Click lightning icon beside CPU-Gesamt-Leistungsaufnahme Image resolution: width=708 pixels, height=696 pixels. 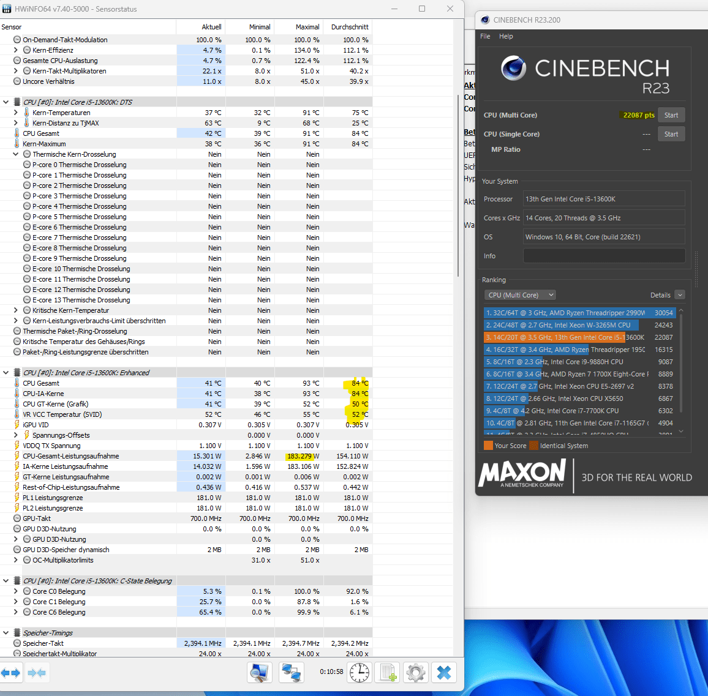[17, 456]
